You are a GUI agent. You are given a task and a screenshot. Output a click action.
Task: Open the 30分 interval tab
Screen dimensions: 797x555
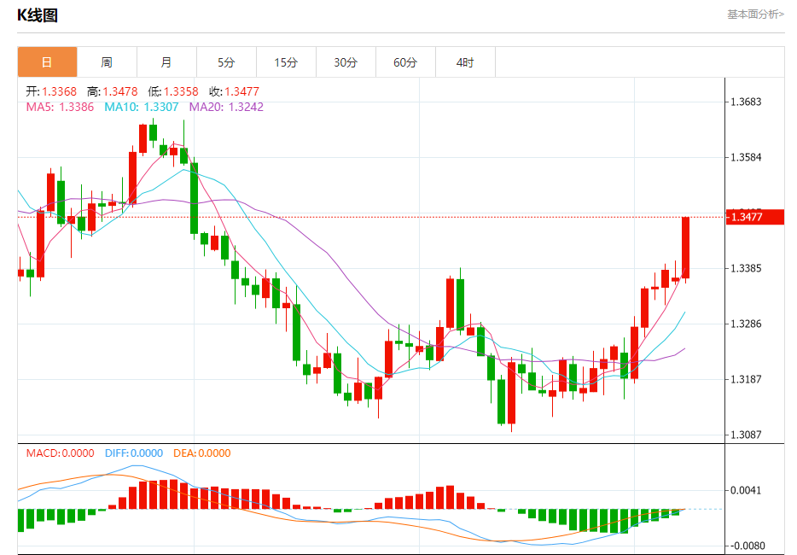(346, 62)
